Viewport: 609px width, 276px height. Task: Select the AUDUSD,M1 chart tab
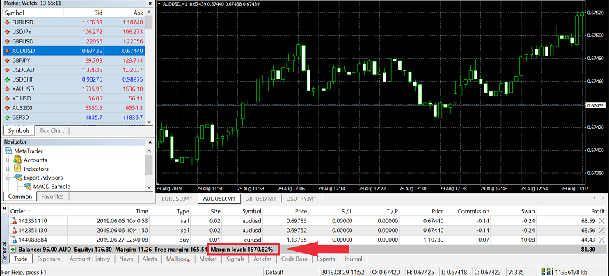click(x=219, y=199)
